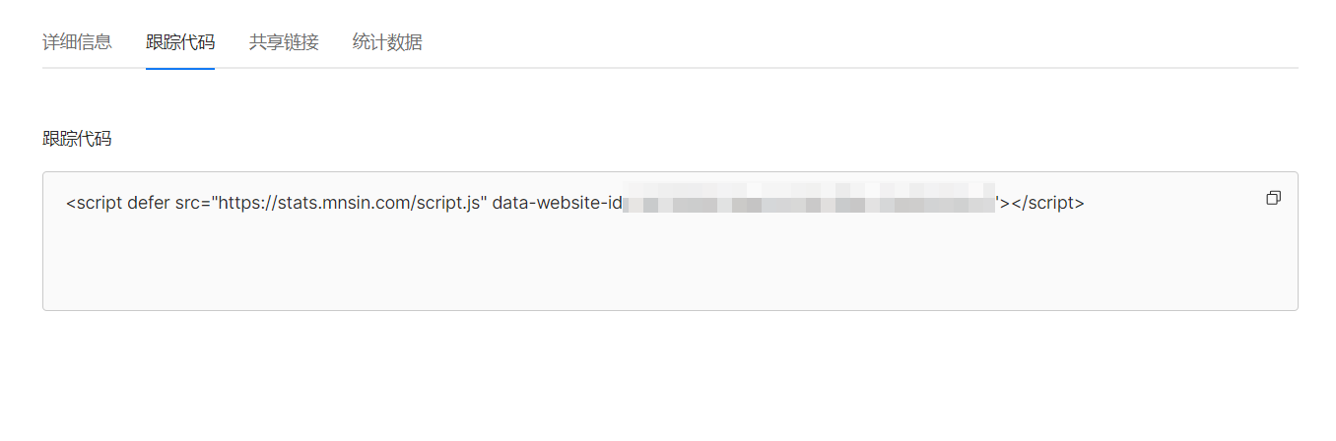Screen dimensions: 1336x441
Task: Click empty space below the code line
Action: click(670, 266)
